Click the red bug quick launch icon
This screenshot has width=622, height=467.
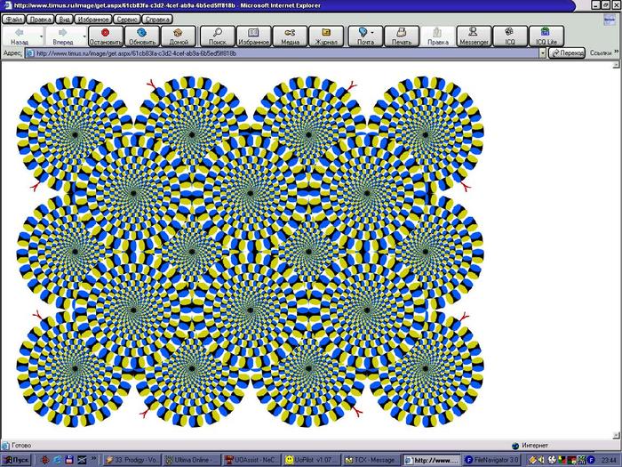(x=44, y=460)
